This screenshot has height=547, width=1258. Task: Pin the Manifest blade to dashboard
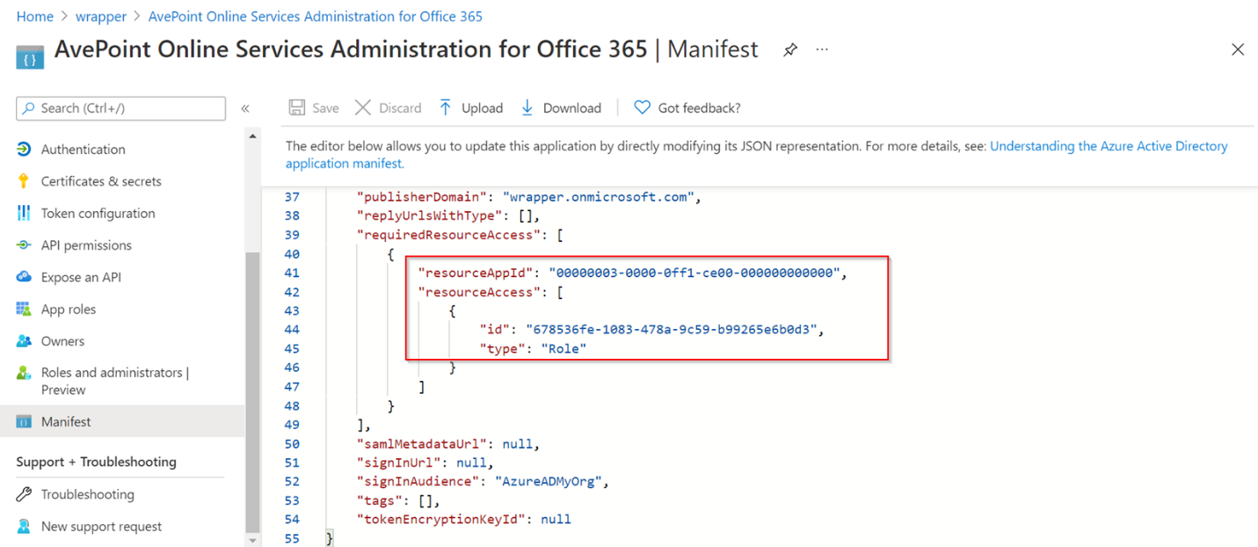click(x=789, y=50)
